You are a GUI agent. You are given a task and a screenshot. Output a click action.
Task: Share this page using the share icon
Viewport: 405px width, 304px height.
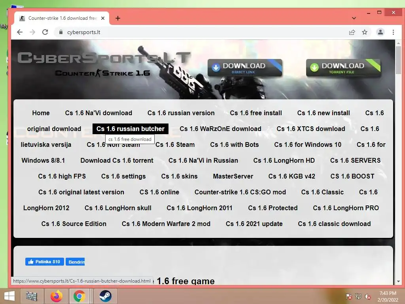[x=352, y=32]
